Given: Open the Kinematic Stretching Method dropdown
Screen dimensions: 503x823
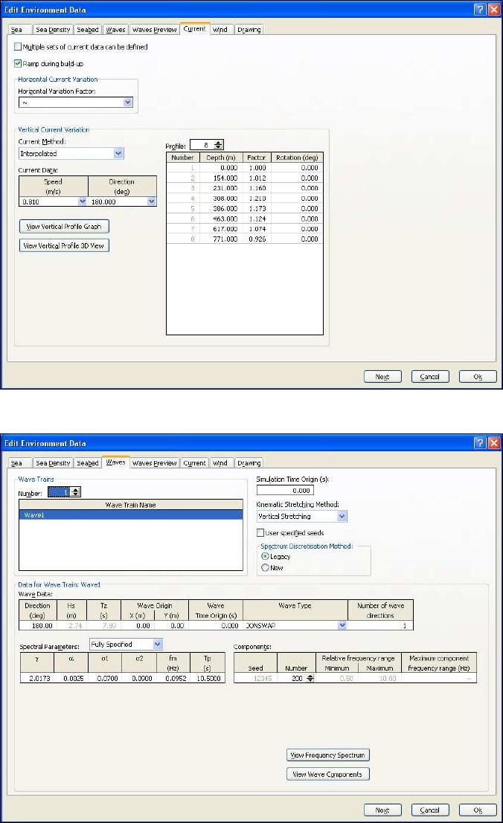Looking at the screenshot, I should 342,516.
